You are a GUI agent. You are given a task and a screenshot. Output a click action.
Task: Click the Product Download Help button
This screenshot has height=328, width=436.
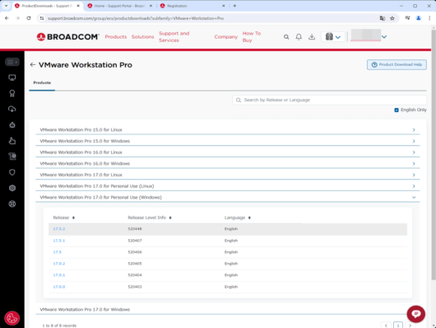coord(397,64)
